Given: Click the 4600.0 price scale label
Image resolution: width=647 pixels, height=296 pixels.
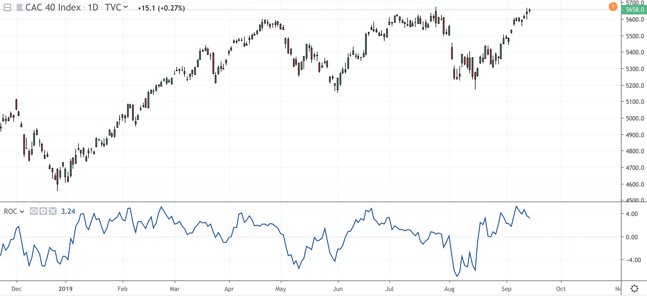Looking at the screenshot, I should (635, 184).
